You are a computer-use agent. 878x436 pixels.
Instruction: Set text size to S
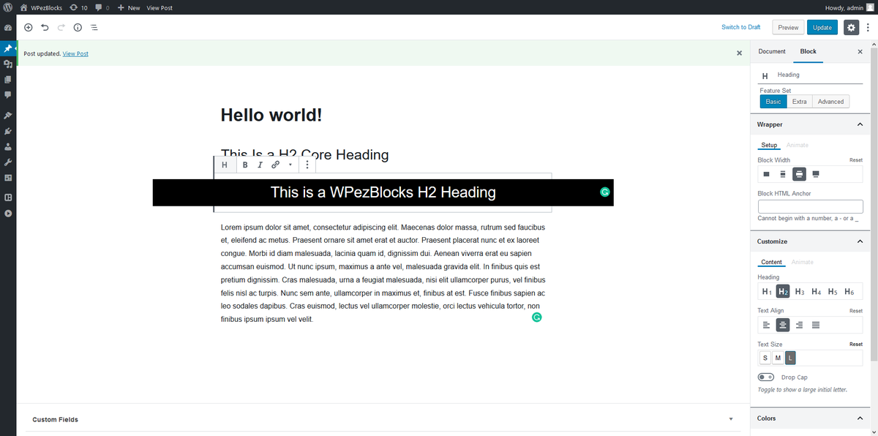coord(765,358)
